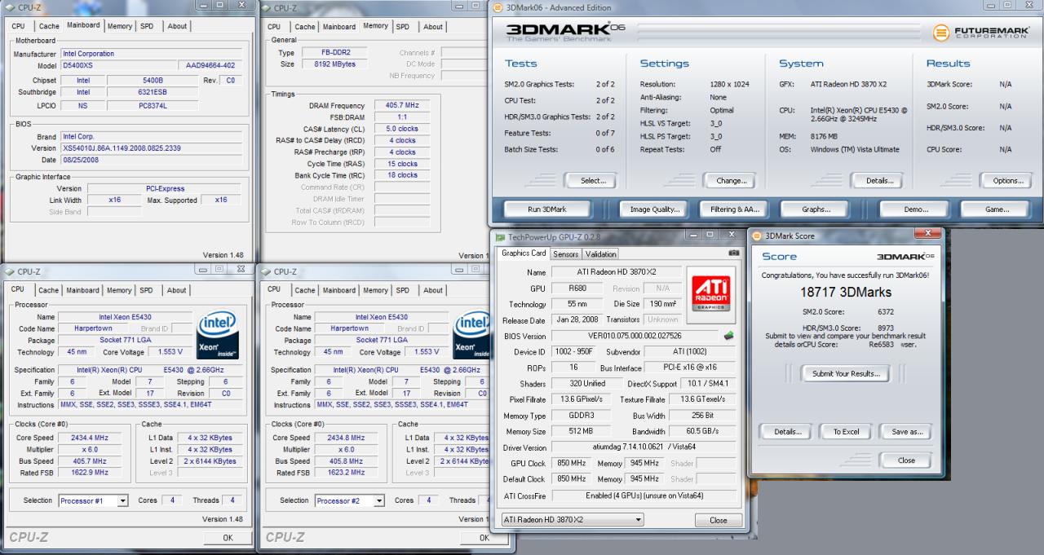Click Change... under Settings

pos(731,181)
